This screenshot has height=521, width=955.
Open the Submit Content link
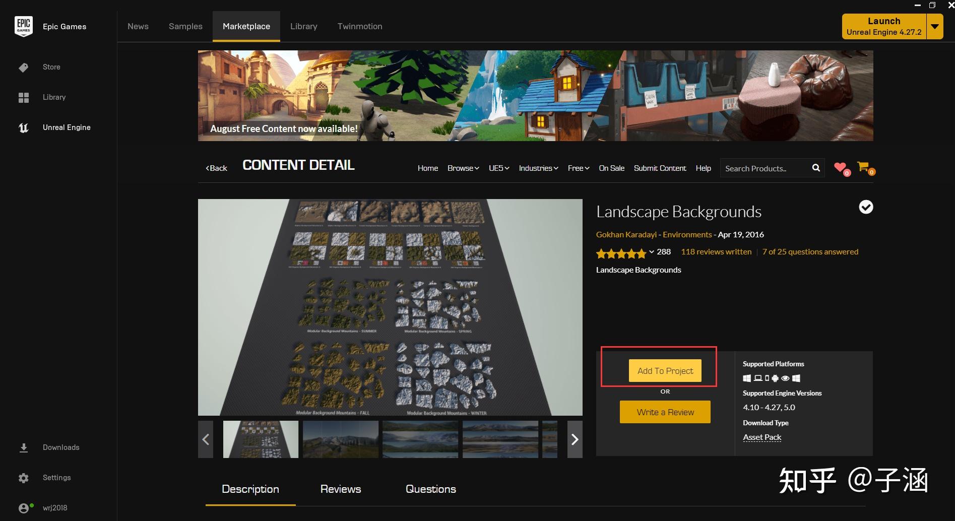point(660,168)
